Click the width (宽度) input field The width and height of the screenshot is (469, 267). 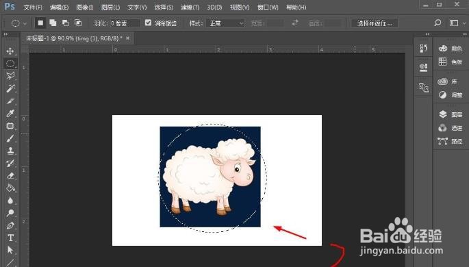[275, 23]
